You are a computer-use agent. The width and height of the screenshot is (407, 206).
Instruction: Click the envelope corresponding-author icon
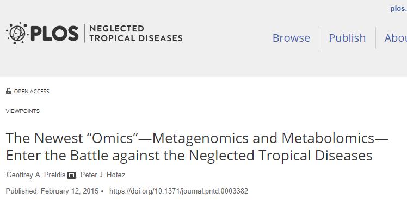tap(71, 176)
